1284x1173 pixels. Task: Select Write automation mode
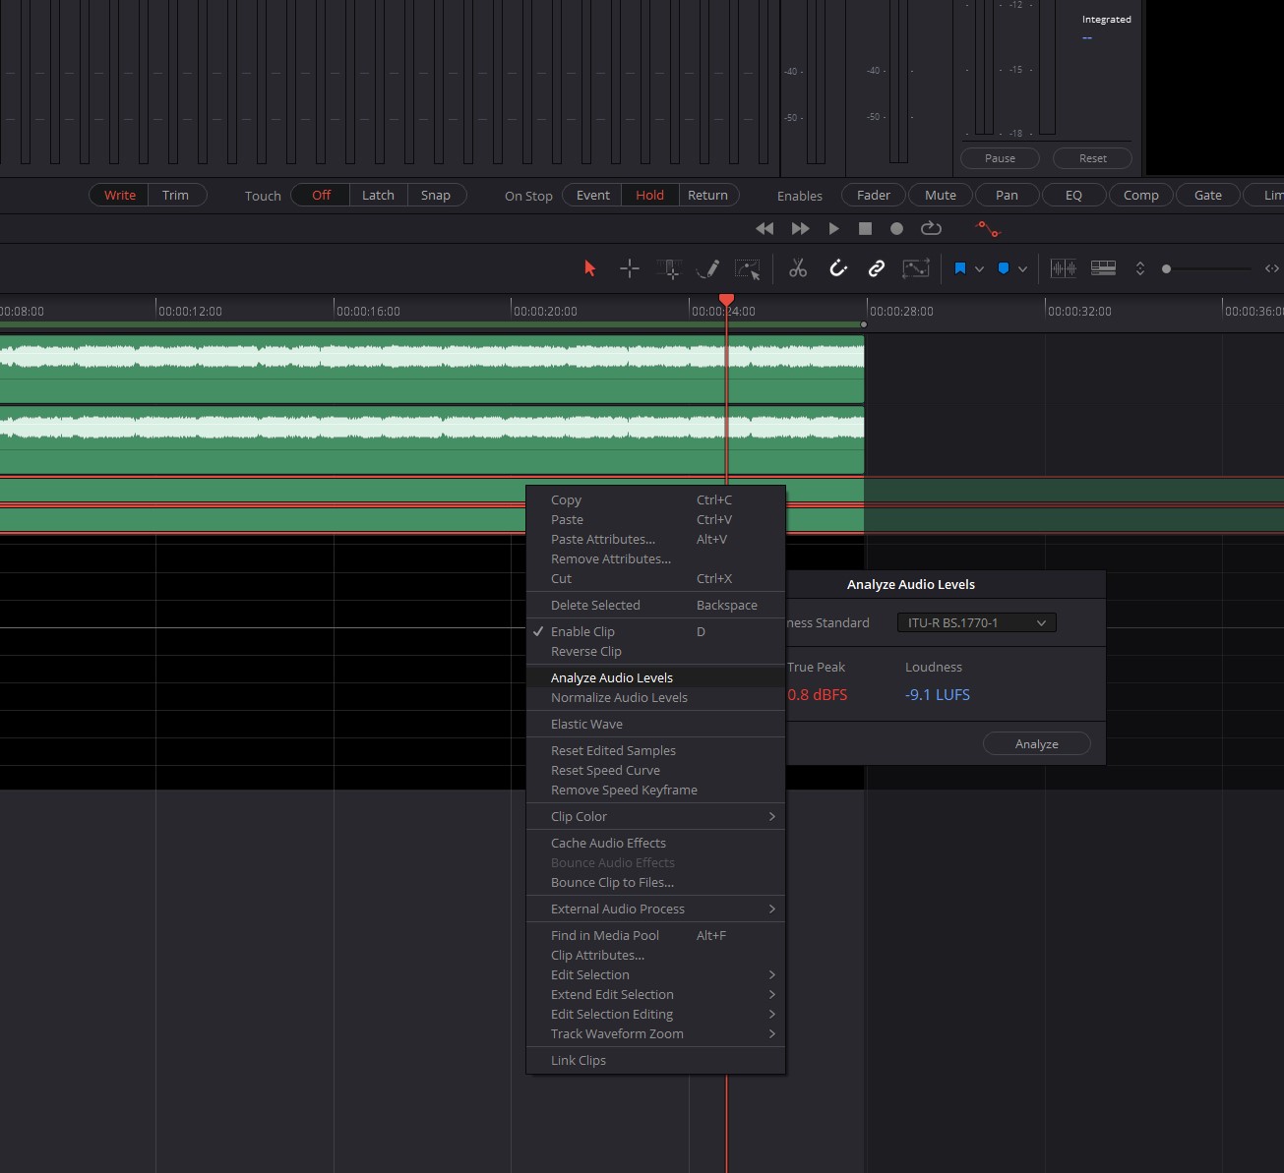pos(120,195)
